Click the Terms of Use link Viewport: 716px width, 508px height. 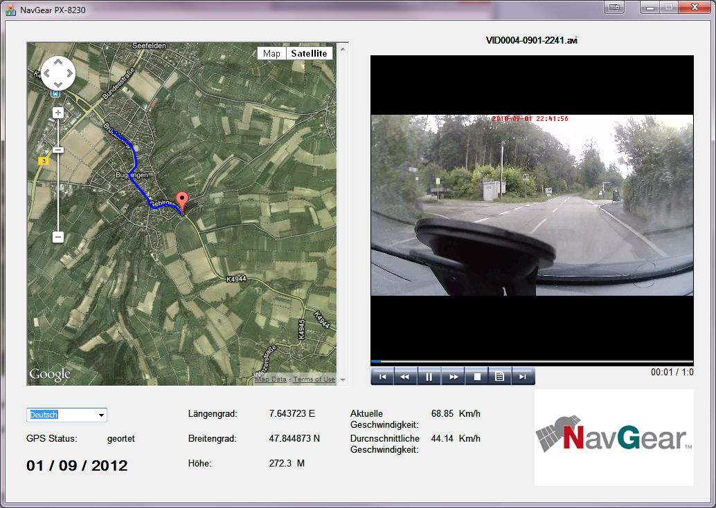tap(314, 379)
